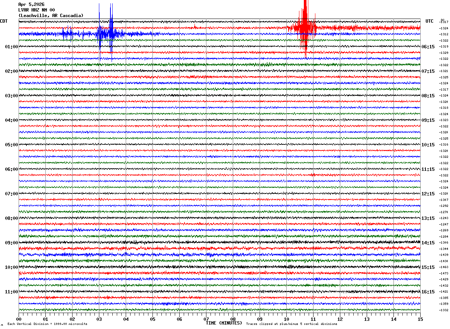Click the minute 07 axis tick label
Viewport: 450px width, 329px height.
pos(206,319)
